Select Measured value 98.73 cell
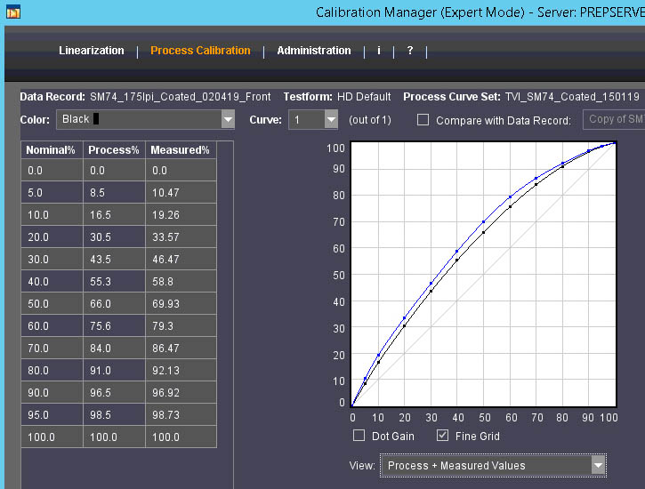This screenshot has width=645, height=489. tap(181, 414)
